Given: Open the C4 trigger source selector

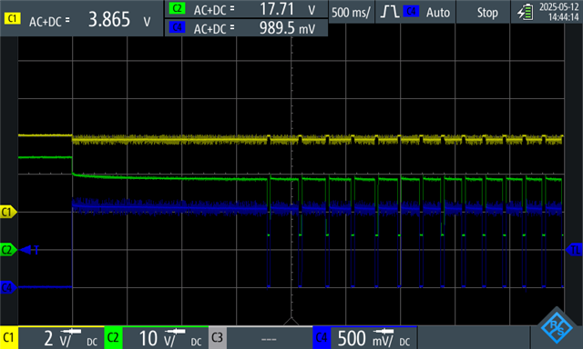Looking at the screenshot, I should coord(411,12).
